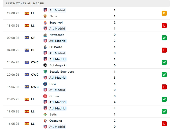Click the PSG club logo
The height and width of the screenshot is (130, 173).
tap(45, 84)
